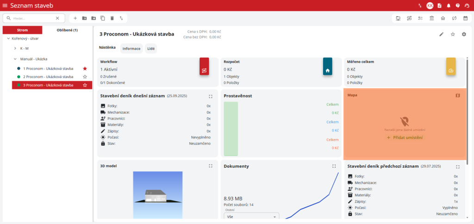474x224 pixels.
Task: Click the bank building toolbar icon
Action: [432, 18]
